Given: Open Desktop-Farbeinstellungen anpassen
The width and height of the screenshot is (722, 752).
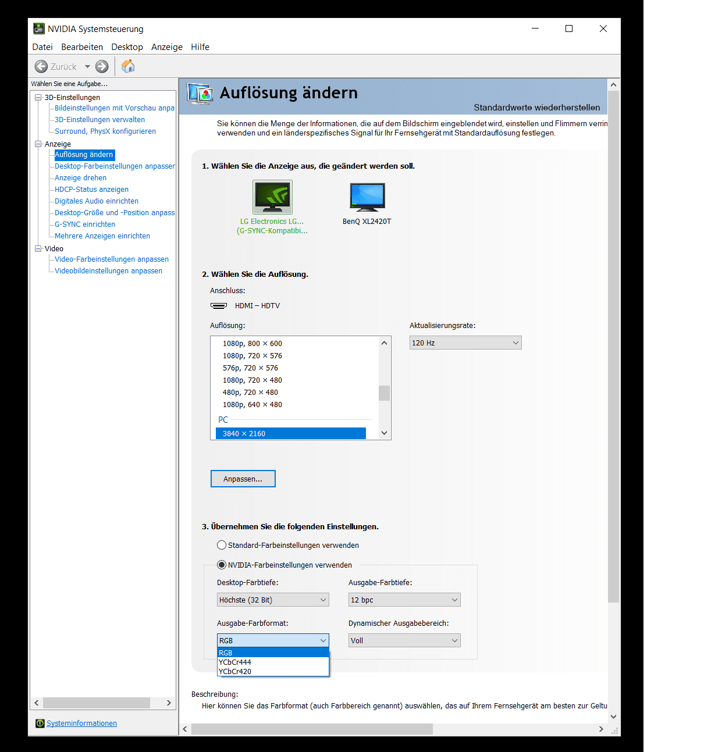Looking at the screenshot, I should click(x=115, y=166).
